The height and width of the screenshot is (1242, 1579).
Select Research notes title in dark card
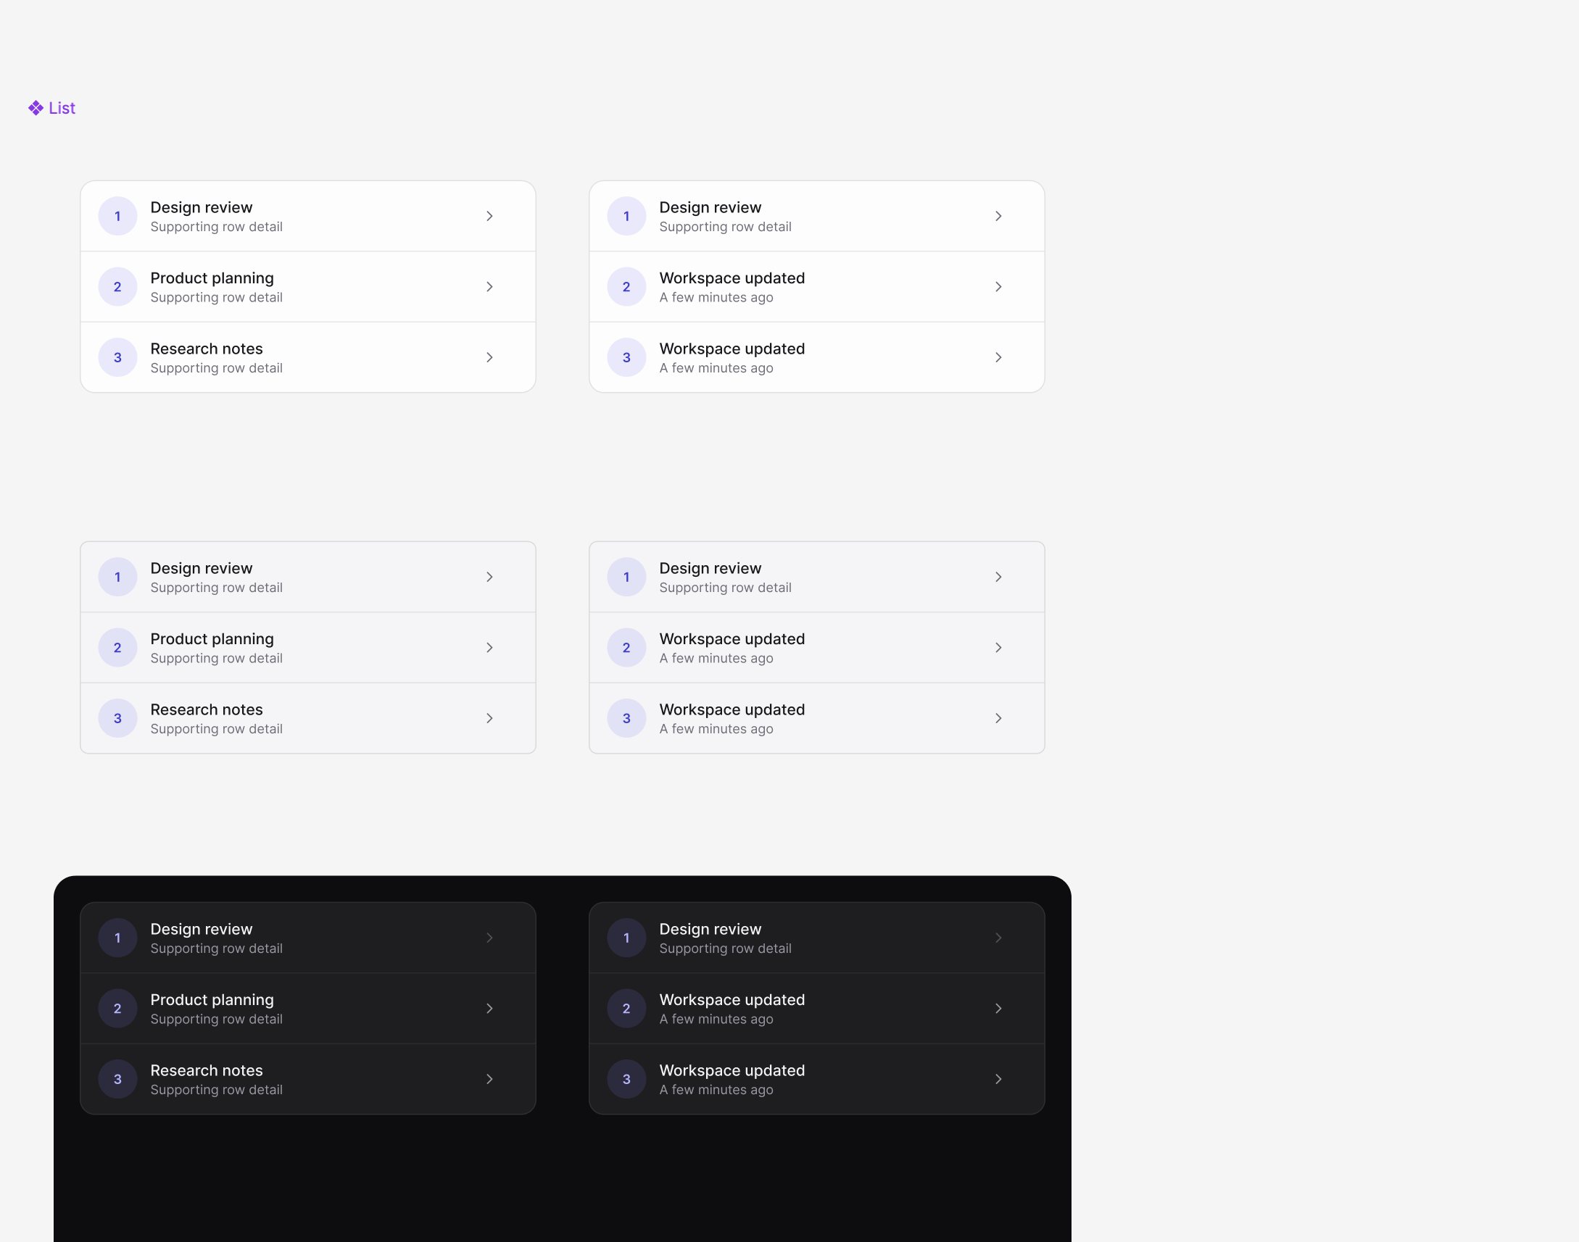(x=207, y=1070)
